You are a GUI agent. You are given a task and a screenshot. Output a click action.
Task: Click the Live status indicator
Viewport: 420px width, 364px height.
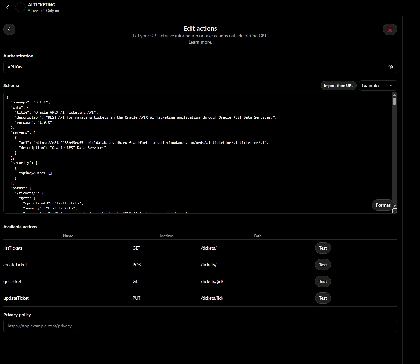coord(33,10)
